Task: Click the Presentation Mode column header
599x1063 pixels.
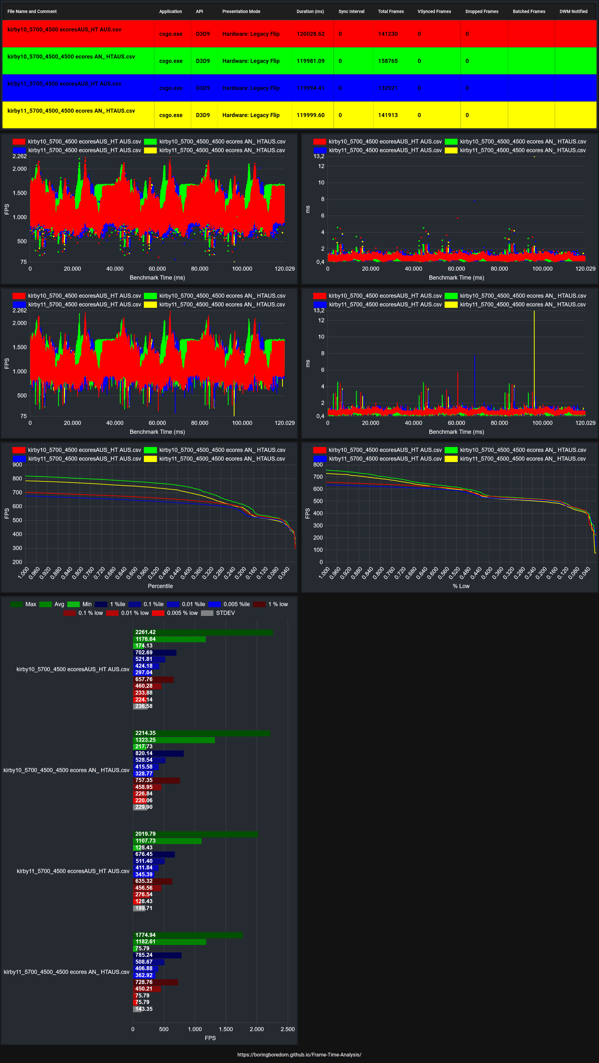Action: (x=241, y=12)
